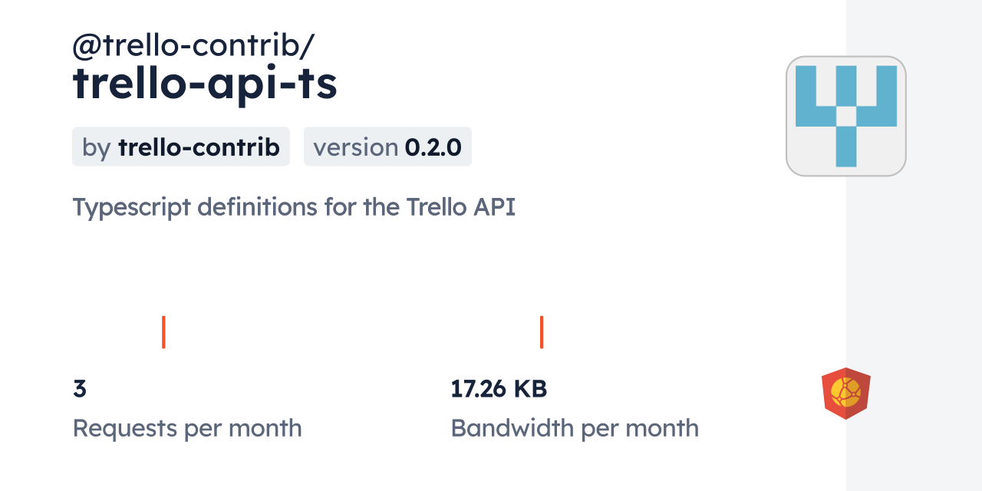Viewport: 982px width, 491px height.
Task: Click the "Bandwidth per month" label
Action: [x=575, y=428]
